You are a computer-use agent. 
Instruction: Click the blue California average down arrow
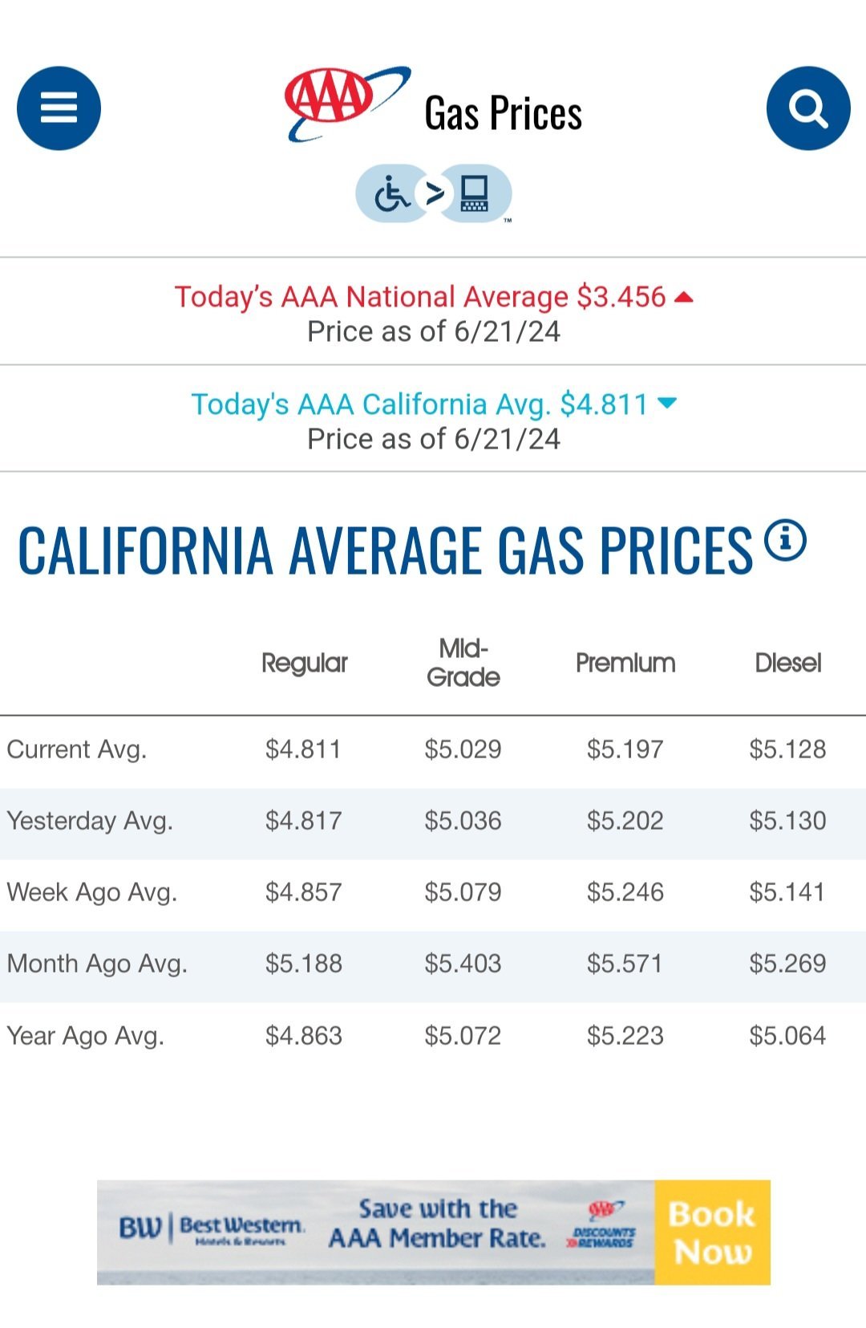667,403
